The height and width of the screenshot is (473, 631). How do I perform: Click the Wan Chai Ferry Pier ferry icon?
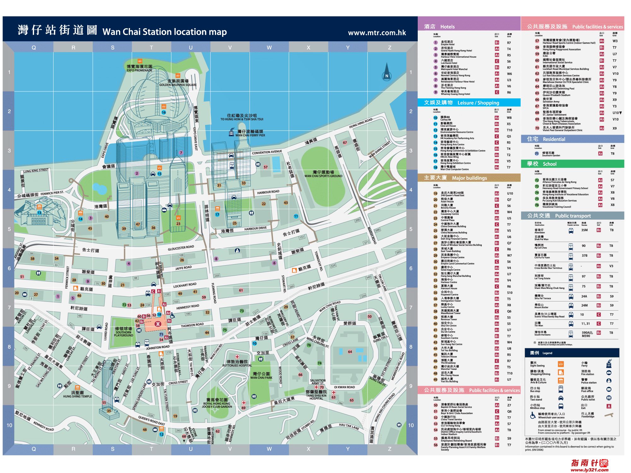[232, 132]
